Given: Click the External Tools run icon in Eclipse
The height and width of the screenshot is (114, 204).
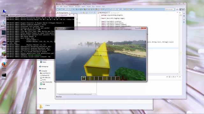Looking at the screenshot, I should (85, 9).
